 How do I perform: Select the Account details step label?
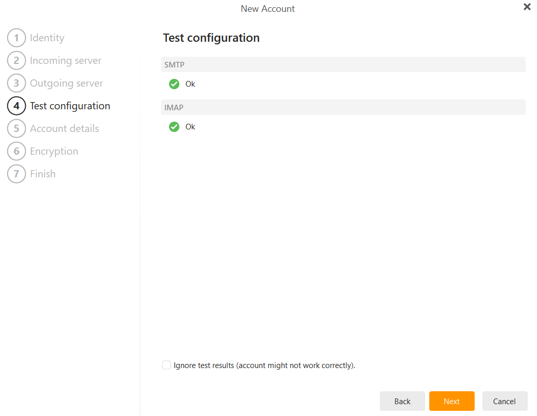coord(64,128)
